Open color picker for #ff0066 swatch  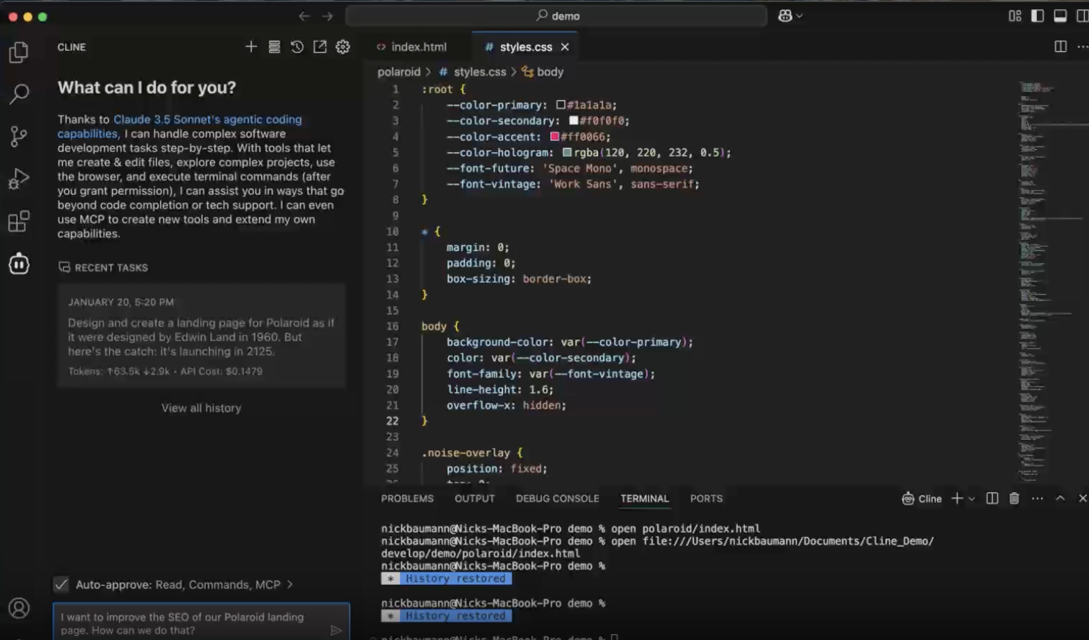554,136
